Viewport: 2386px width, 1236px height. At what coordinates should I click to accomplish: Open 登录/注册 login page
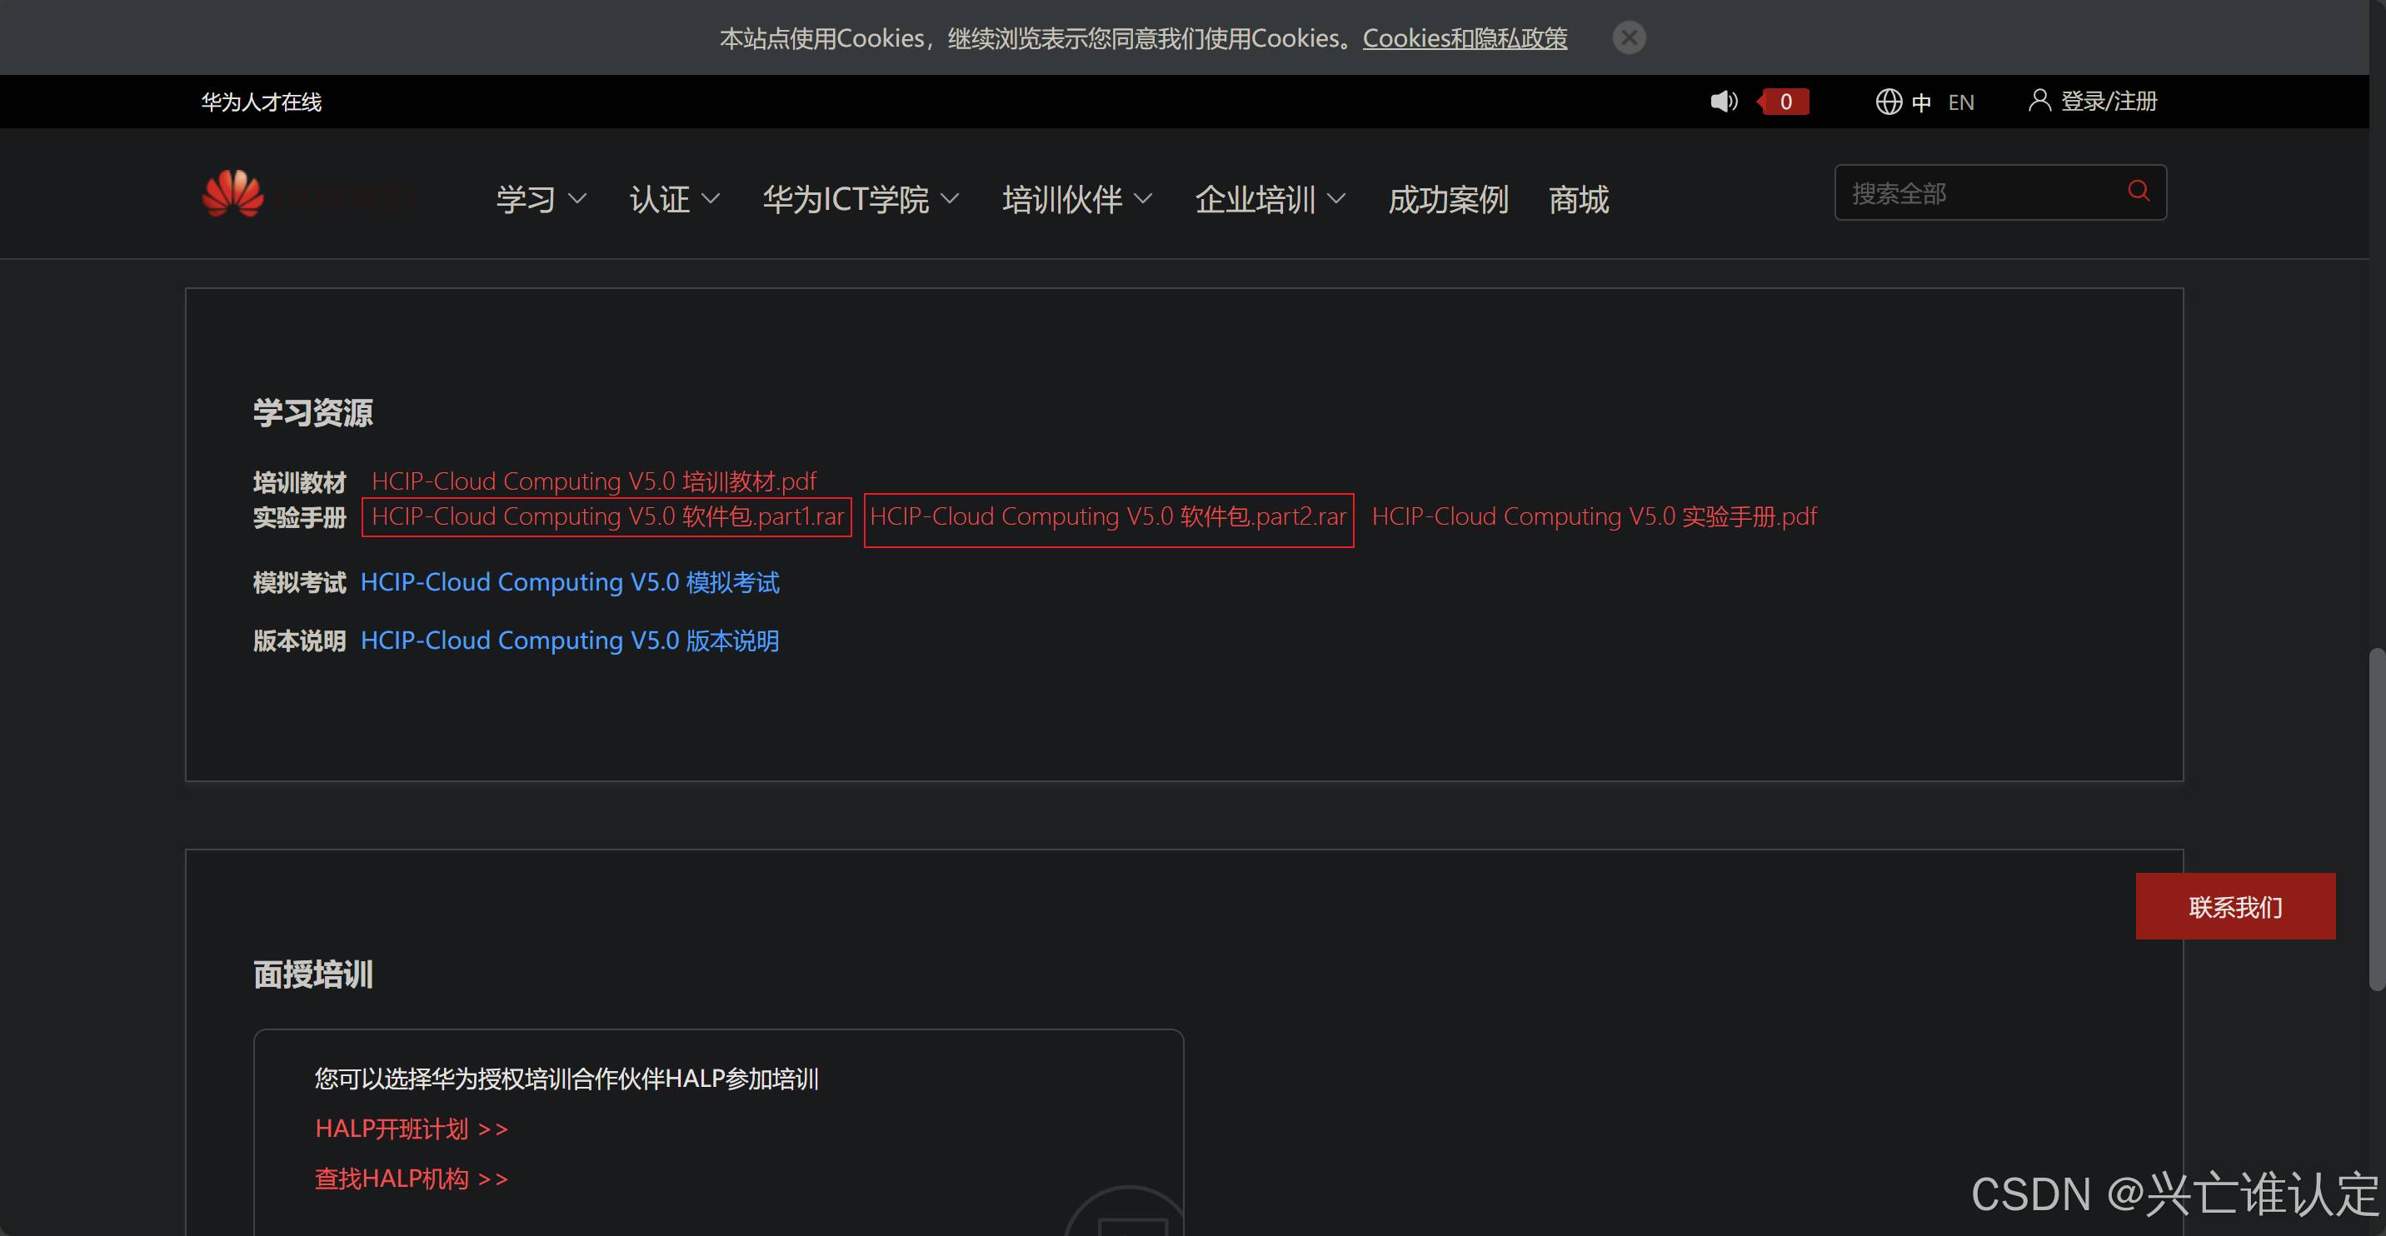click(2109, 101)
